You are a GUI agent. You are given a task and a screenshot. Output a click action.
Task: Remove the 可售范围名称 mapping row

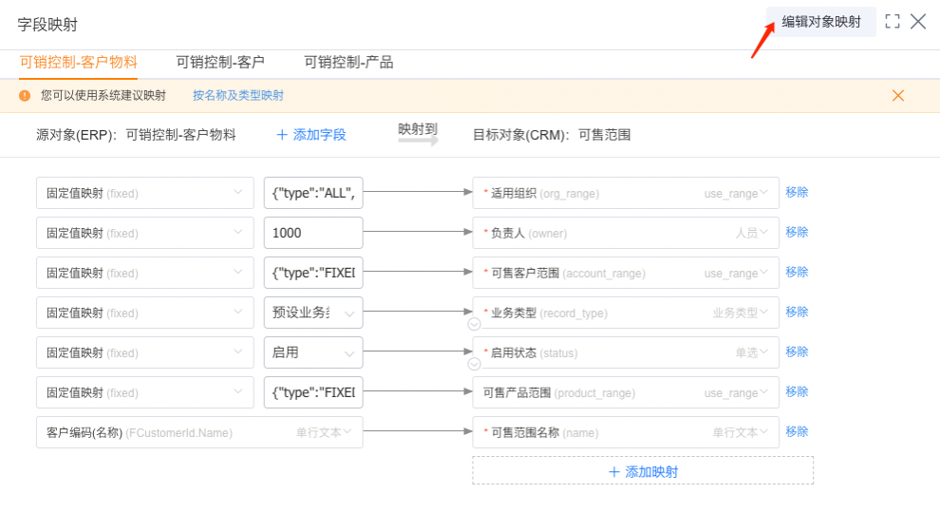(797, 431)
